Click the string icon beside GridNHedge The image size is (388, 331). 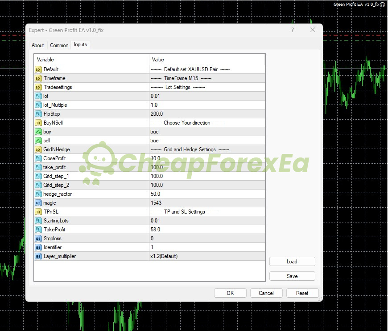coord(38,149)
